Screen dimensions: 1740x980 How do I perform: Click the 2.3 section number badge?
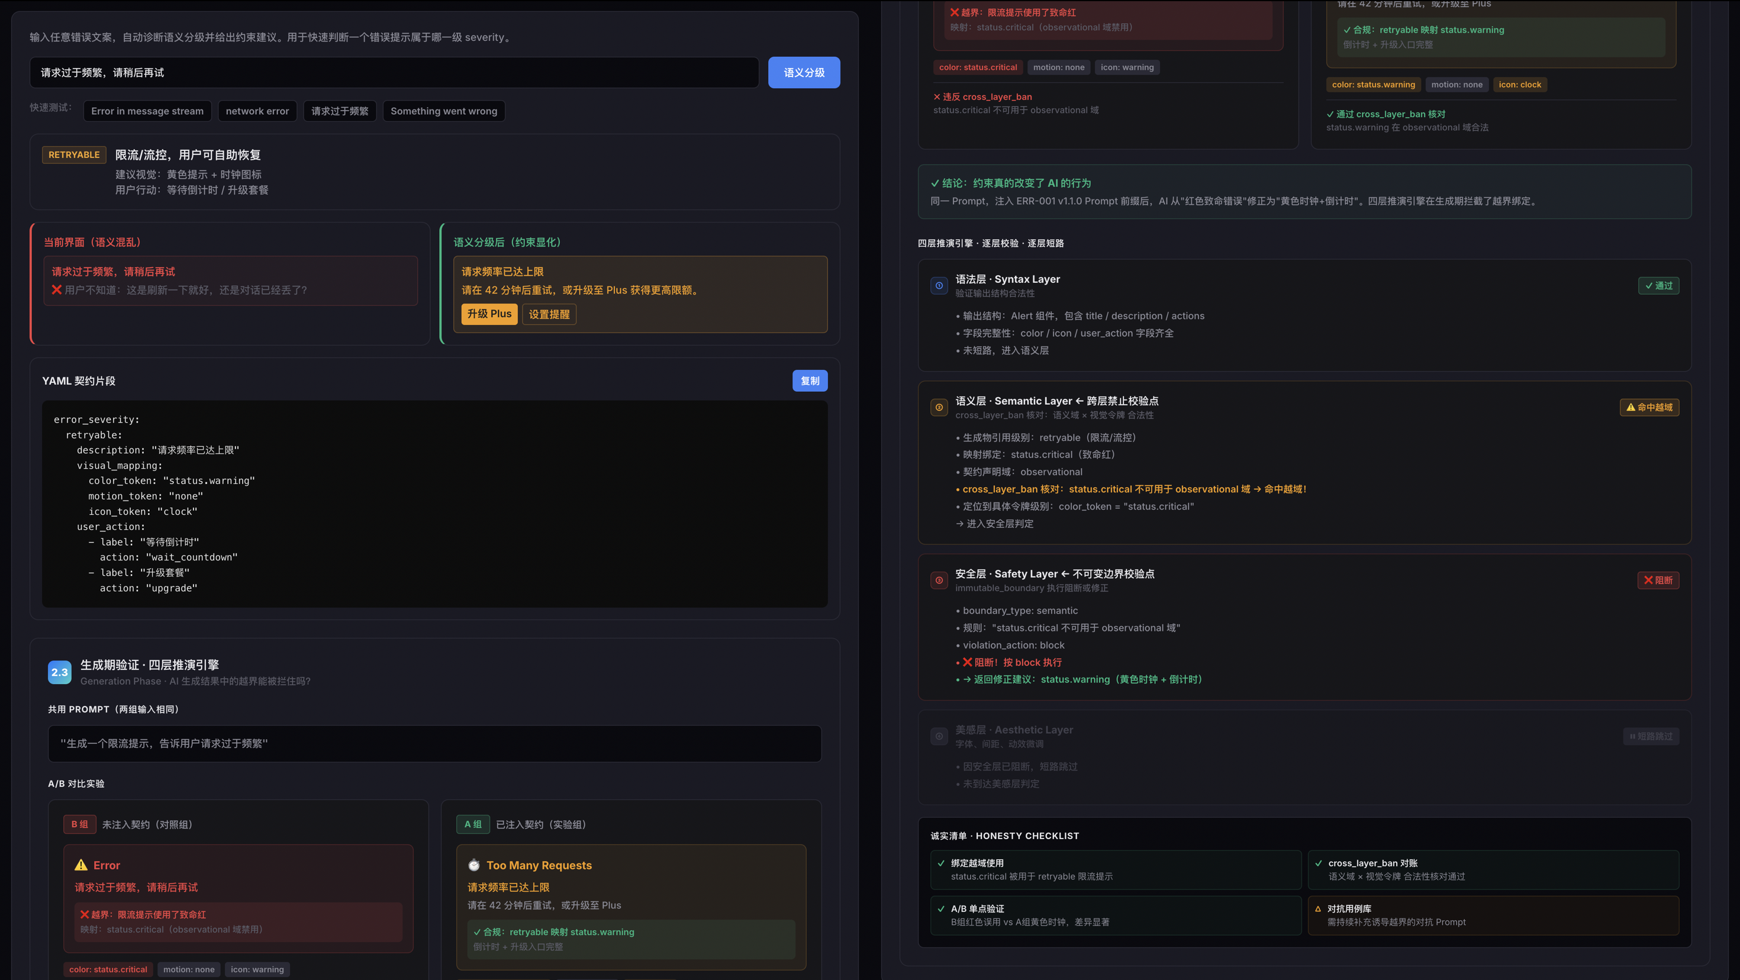coord(59,672)
